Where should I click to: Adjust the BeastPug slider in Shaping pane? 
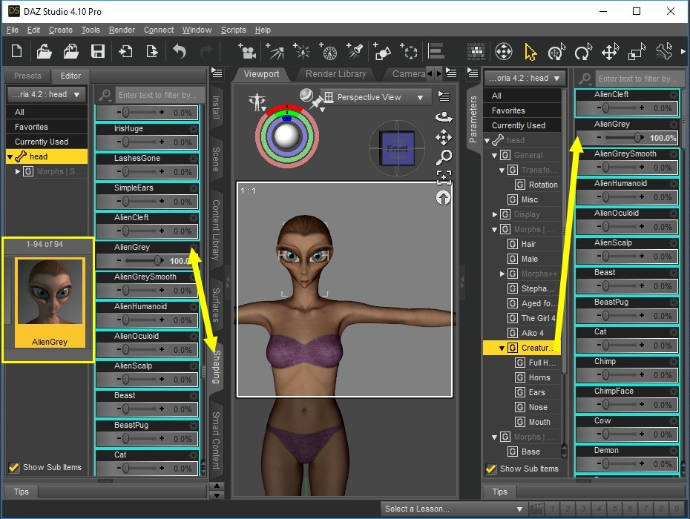(x=141, y=439)
